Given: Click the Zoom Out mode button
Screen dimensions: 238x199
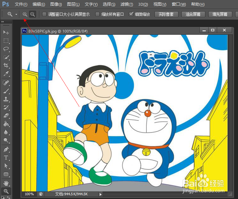Looking at the screenshot, I should 33,15.
